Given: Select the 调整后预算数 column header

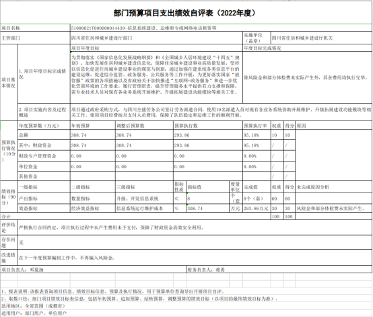Looking at the screenshot, I should (x=144, y=126).
